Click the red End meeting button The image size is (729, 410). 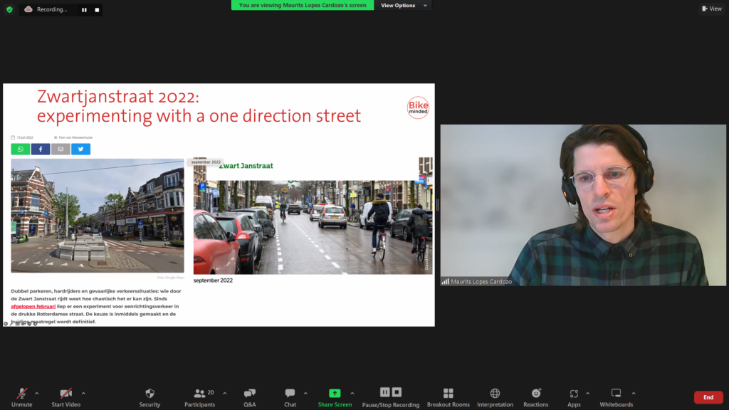pyautogui.click(x=708, y=397)
